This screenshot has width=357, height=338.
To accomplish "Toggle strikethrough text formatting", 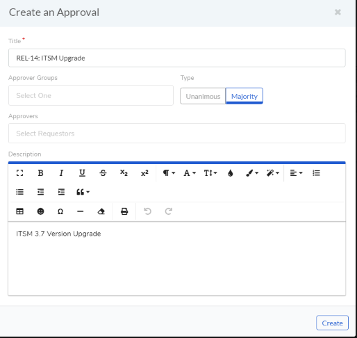I will click(x=103, y=173).
